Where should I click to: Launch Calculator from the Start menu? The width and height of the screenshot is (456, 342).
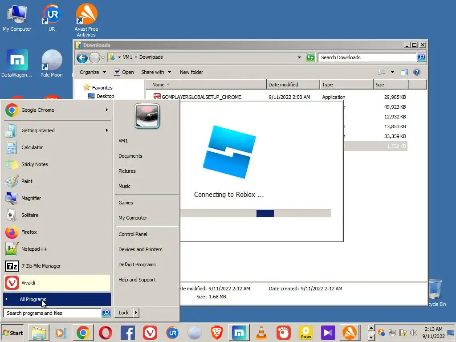(57, 147)
